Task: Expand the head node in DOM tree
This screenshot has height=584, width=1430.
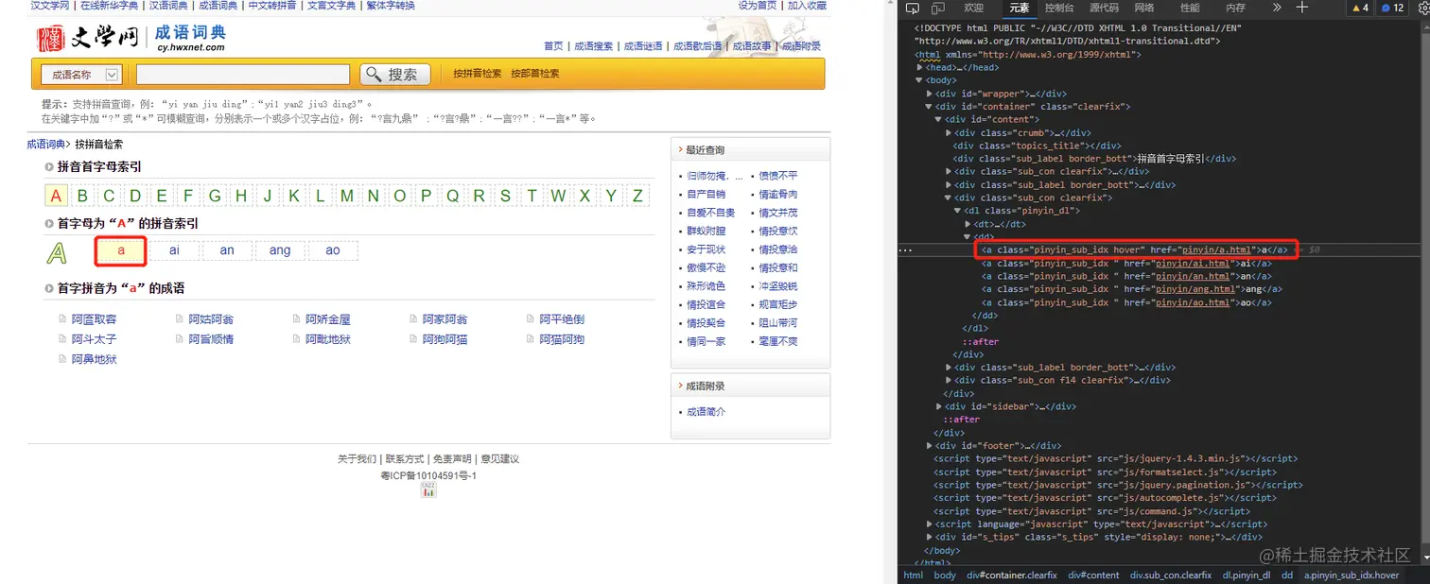Action: [920, 68]
